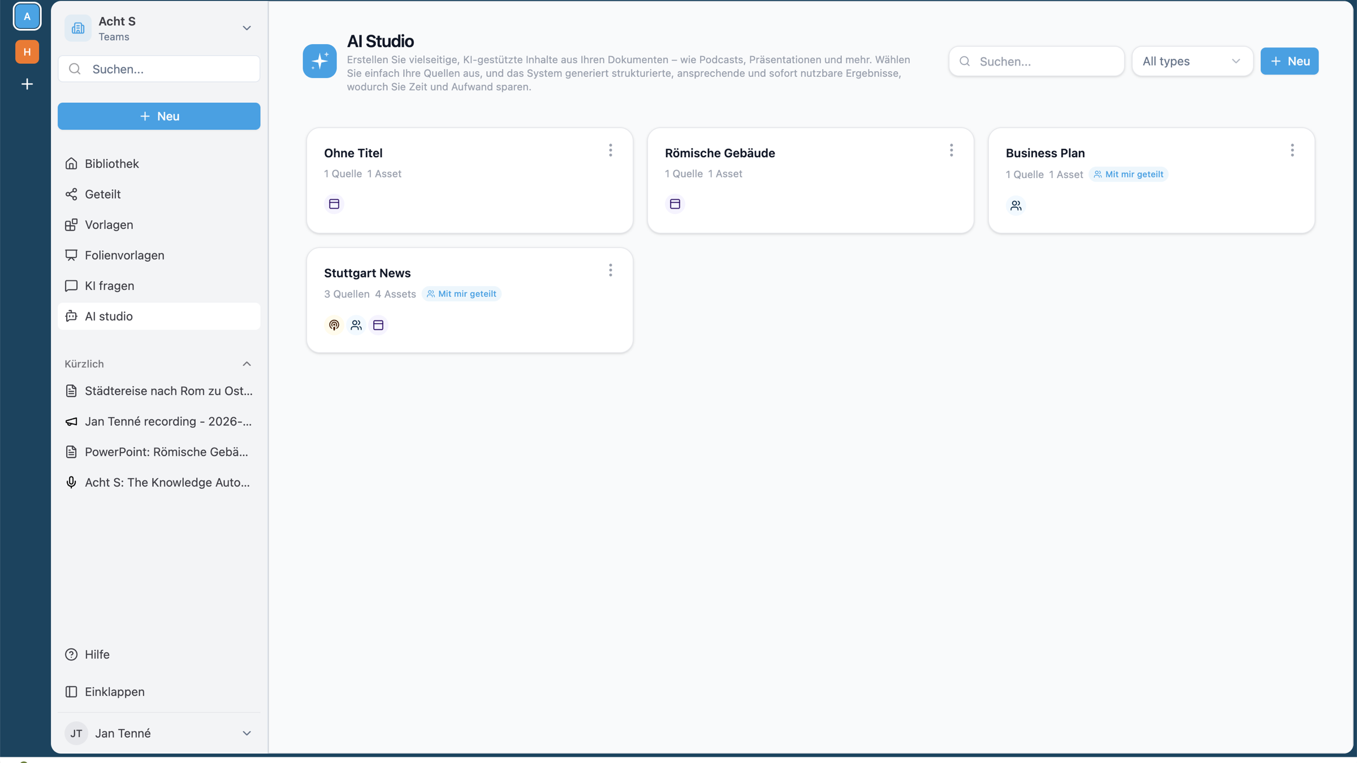This screenshot has height=763, width=1357.
Task: Open three-dot menu on Business Plan card
Action: (1293, 150)
